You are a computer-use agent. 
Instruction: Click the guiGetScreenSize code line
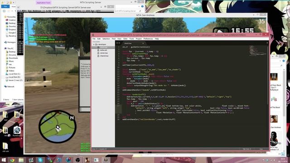pos(136,47)
